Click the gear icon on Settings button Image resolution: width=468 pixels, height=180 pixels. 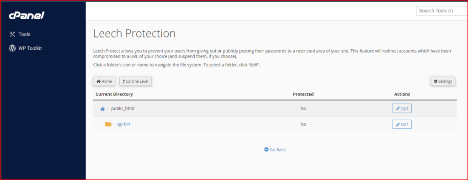[436, 81]
